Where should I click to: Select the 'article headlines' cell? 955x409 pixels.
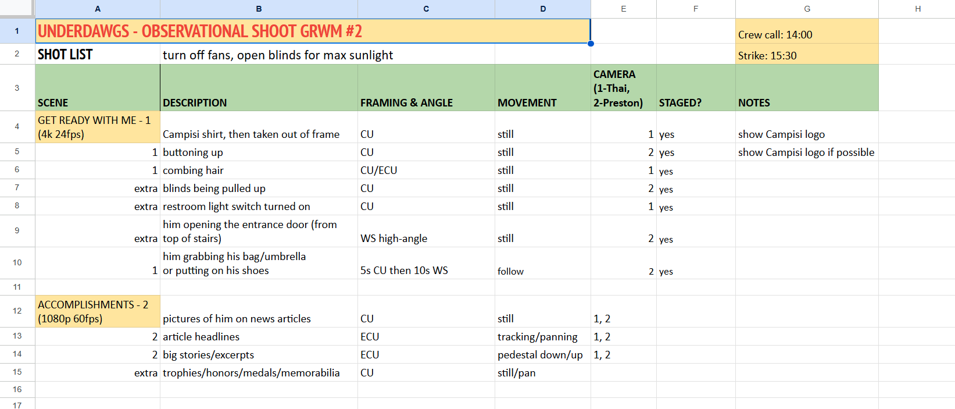pyautogui.click(x=259, y=336)
